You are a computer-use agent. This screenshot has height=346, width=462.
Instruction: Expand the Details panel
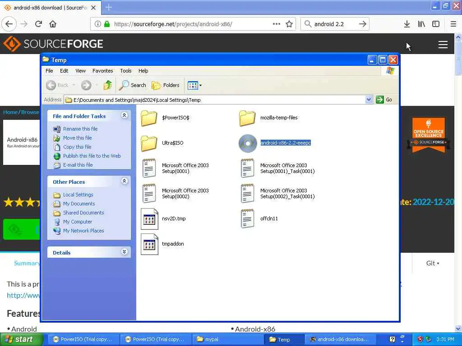[x=125, y=252]
